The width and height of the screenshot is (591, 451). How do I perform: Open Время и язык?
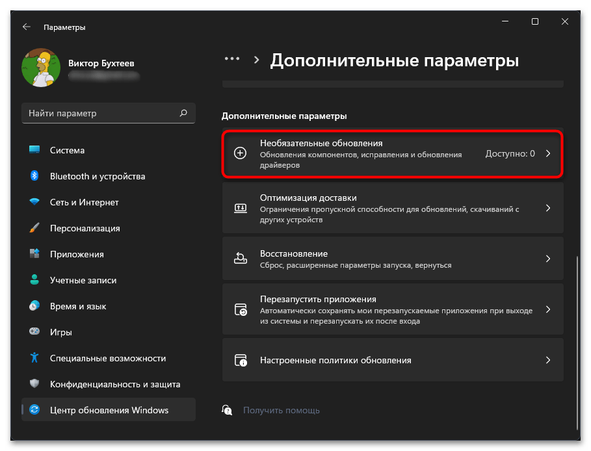[109, 306]
